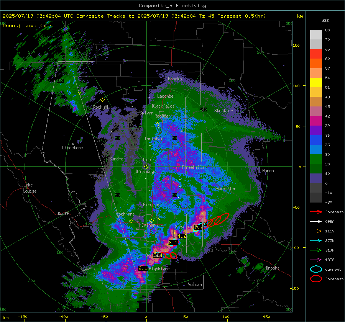The height and width of the screenshot is (322, 345).
Task: Select the yellow diamond marker below Cochrane
Action: tap(131, 221)
